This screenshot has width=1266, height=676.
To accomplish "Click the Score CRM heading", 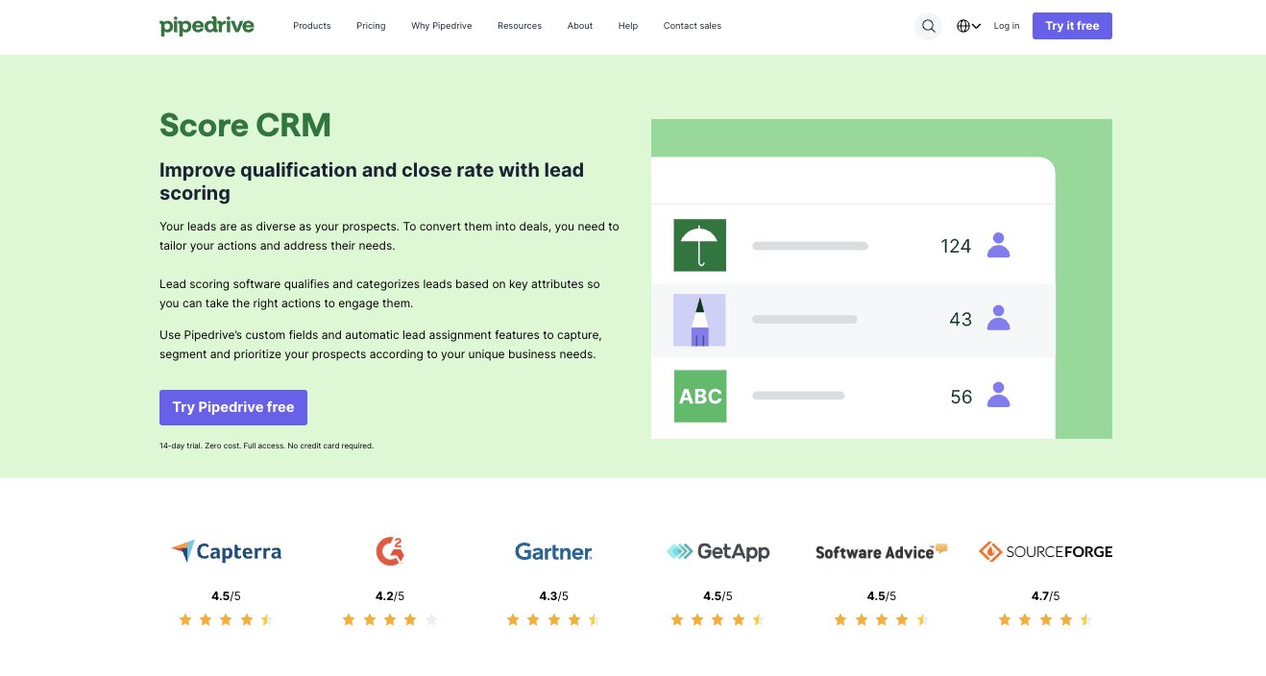I will click(245, 125).
